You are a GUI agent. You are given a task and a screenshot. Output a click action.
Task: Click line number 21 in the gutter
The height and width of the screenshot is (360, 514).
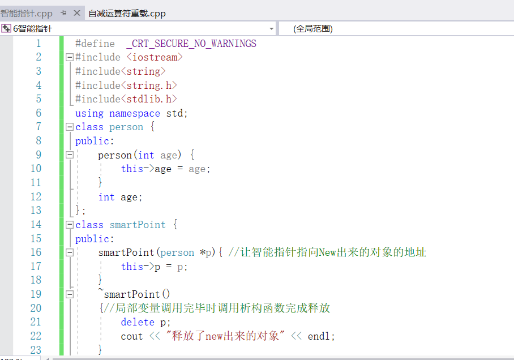tap(36, 322)
